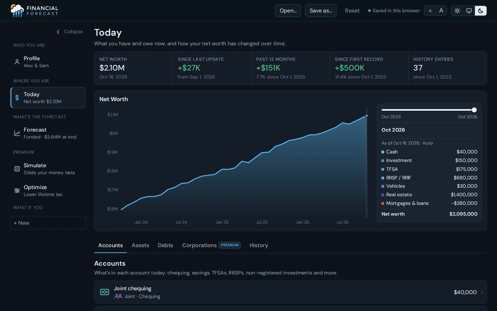Click the Saved in this browser status

pos(394,11)
